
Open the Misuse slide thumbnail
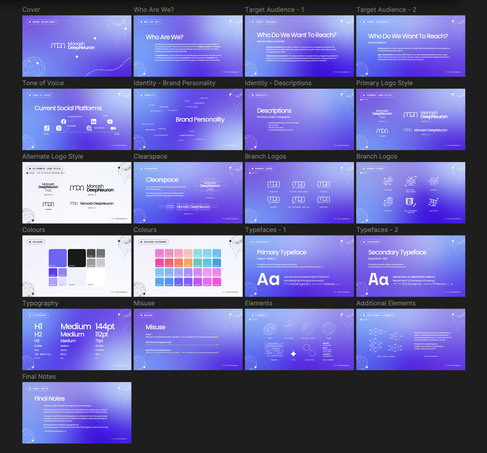188,339
